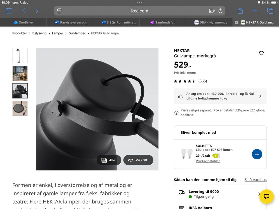Go forward to the next page
This screenshot has width=279, height=209.
pos(37,11)
